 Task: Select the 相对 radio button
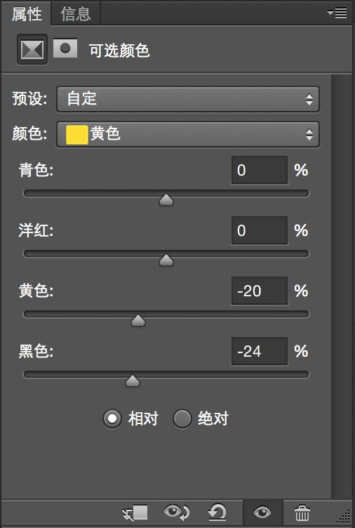click(x=112, y=418)
